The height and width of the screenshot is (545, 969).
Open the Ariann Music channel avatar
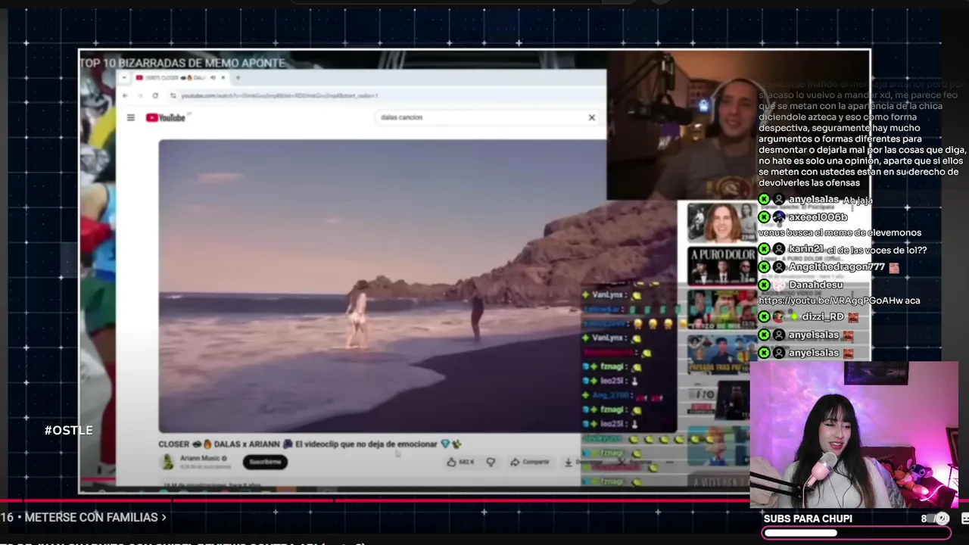167,461
